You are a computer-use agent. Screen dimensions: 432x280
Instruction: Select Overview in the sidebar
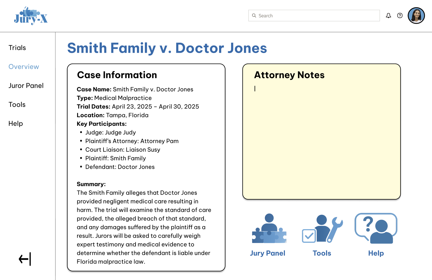coord(24,67)
